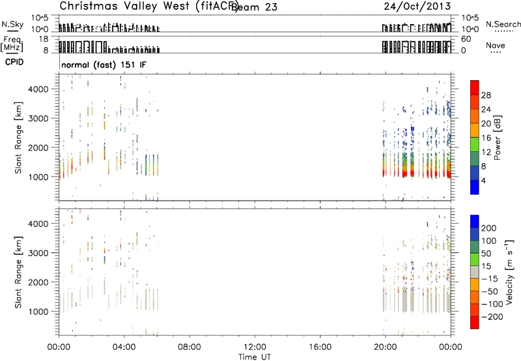Click the N.Search legend label
The image size is (521, 361).
pyautogui.click(x=503, y=24)
